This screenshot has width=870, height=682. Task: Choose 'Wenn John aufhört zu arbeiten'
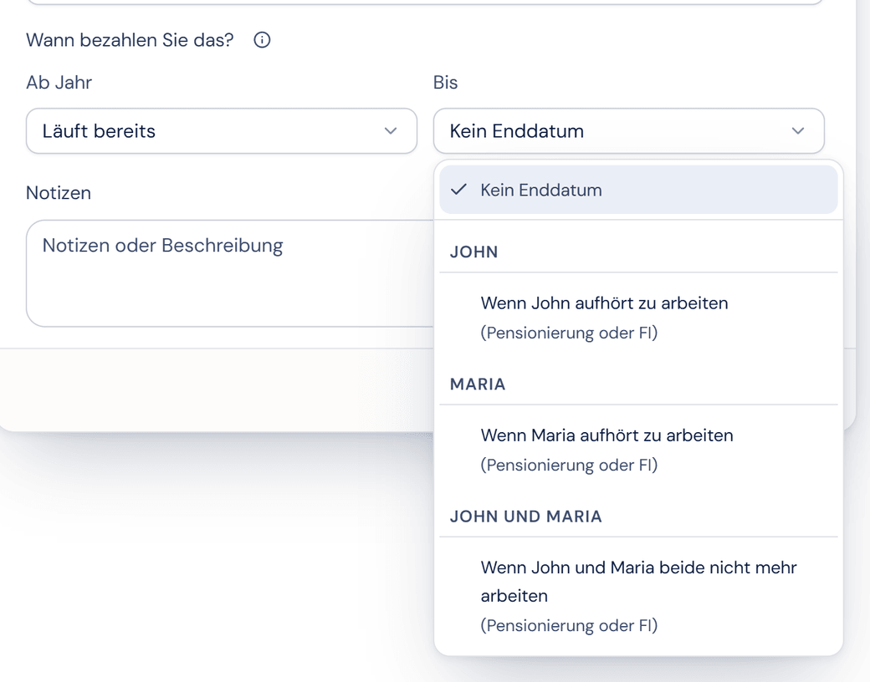(638, 317)
